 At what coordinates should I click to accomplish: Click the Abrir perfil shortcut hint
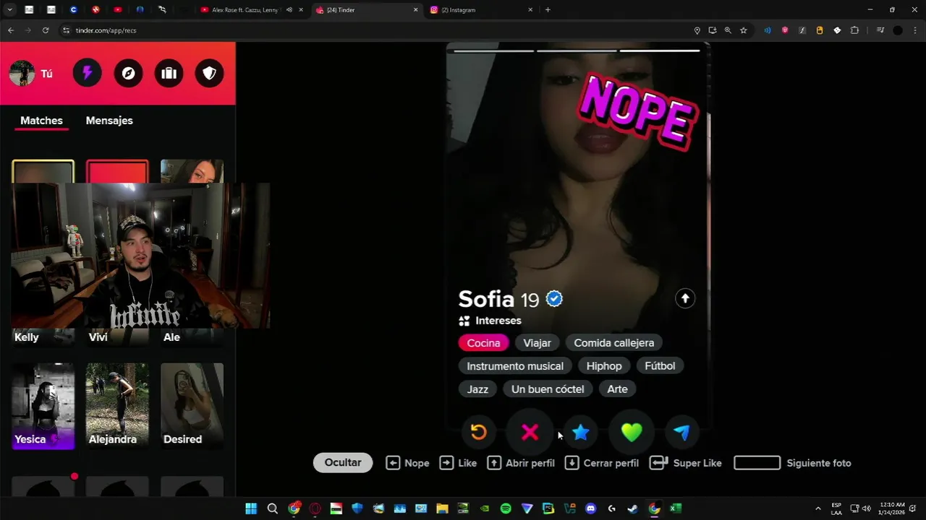521,463
